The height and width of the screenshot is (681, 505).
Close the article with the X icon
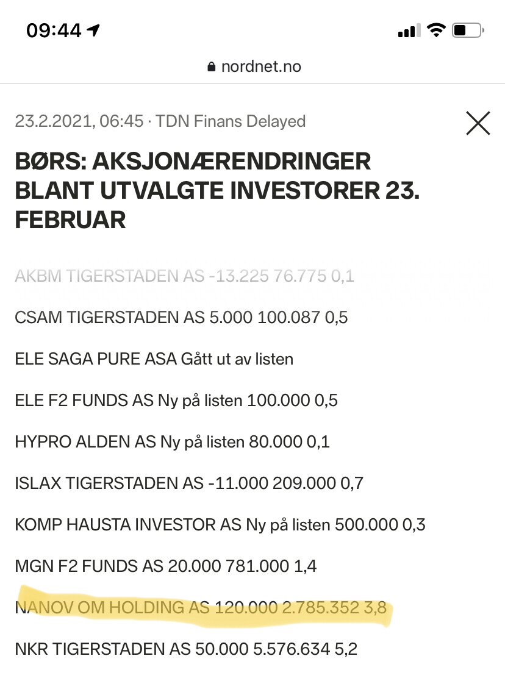(478, 123)
